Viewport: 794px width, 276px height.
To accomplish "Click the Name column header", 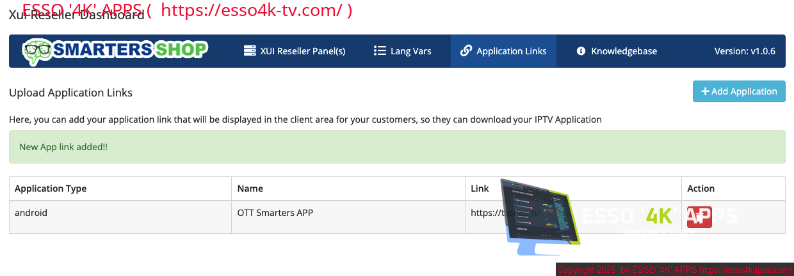I will (348, 188).
